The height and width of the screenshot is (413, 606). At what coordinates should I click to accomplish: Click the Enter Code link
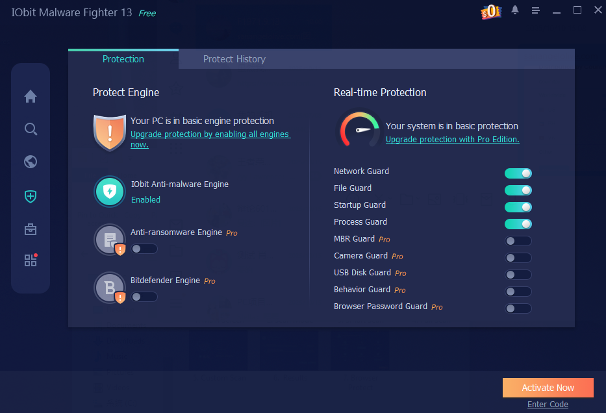(548, 405)
